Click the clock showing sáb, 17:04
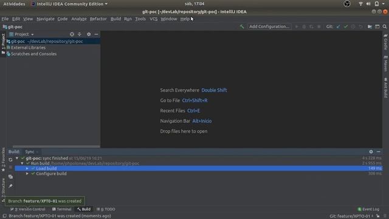The height and width of the screenshot is (219, 389). coord(194,4)
